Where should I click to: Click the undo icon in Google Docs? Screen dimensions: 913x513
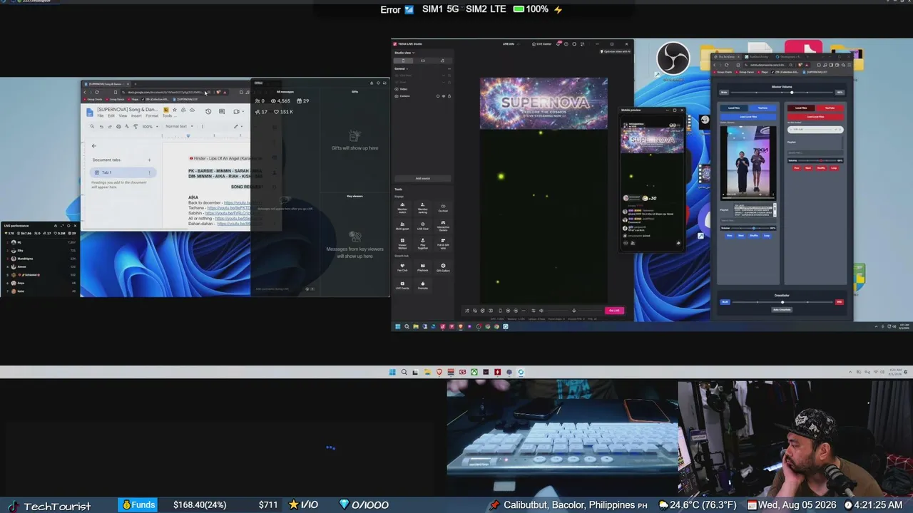pyautogui.click(x=101, y=126)
